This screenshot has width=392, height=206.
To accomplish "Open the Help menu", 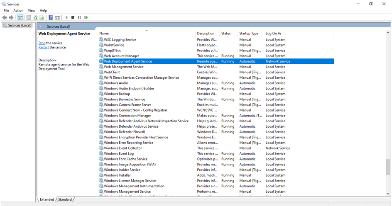I will point(43,10).
